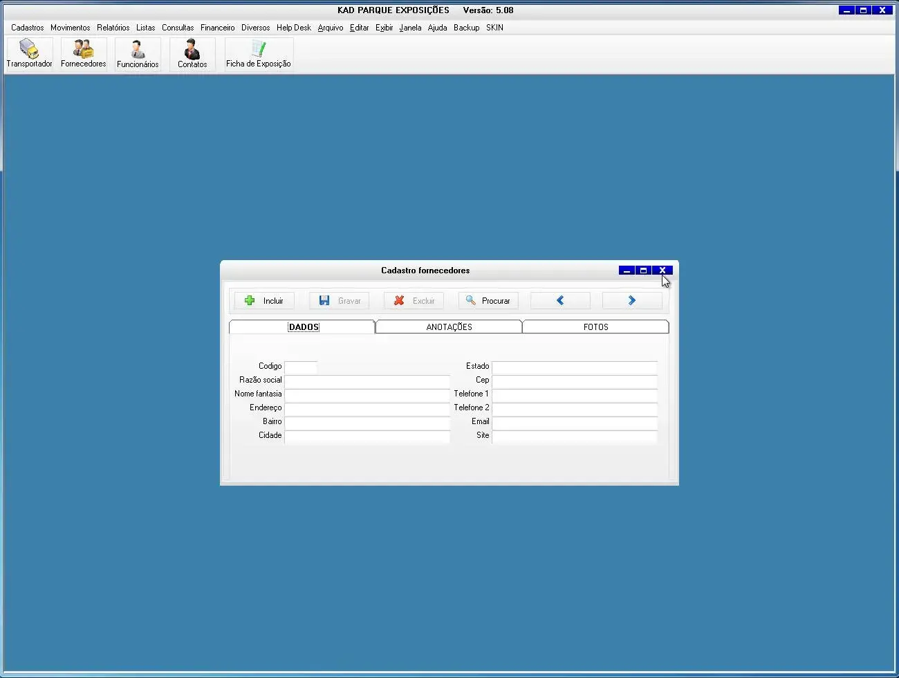Viewport: 899px width, 678px height.
Task: Click the Razão social input field
Action: click(367, 381)
